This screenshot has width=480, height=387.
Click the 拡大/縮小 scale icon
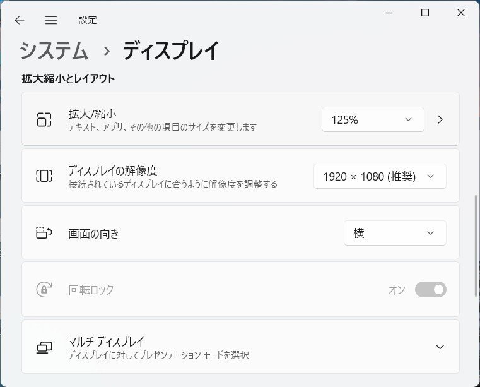pyautogui.click(x=44, y=119)
